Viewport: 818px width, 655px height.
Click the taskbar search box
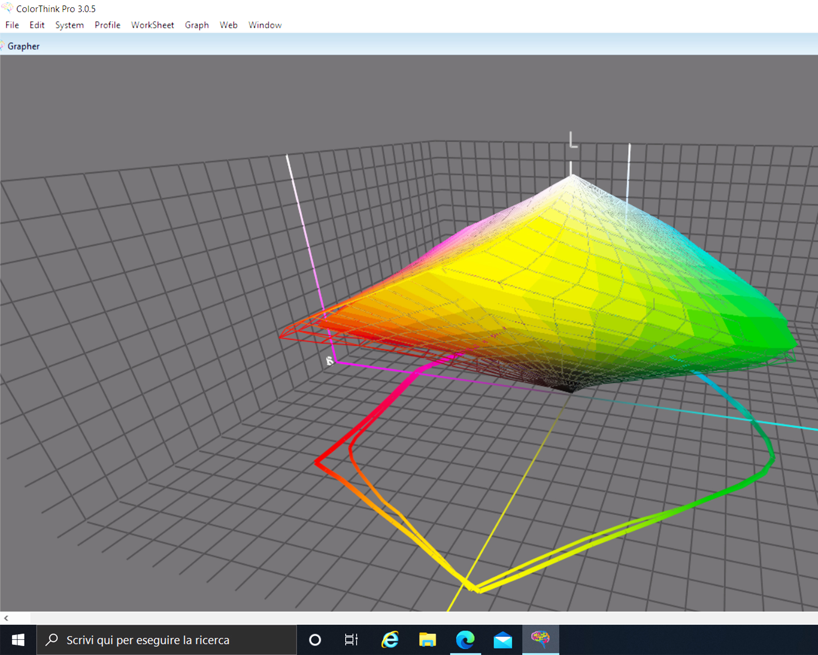[x=166, y=639]
